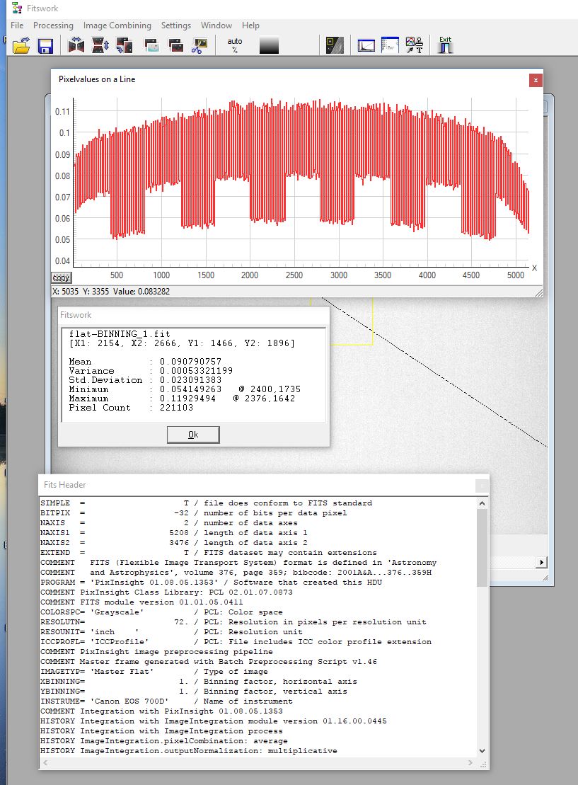Click the vertical flip image icon
This screenshot has height=785, width=578.
tap(100, 46)
